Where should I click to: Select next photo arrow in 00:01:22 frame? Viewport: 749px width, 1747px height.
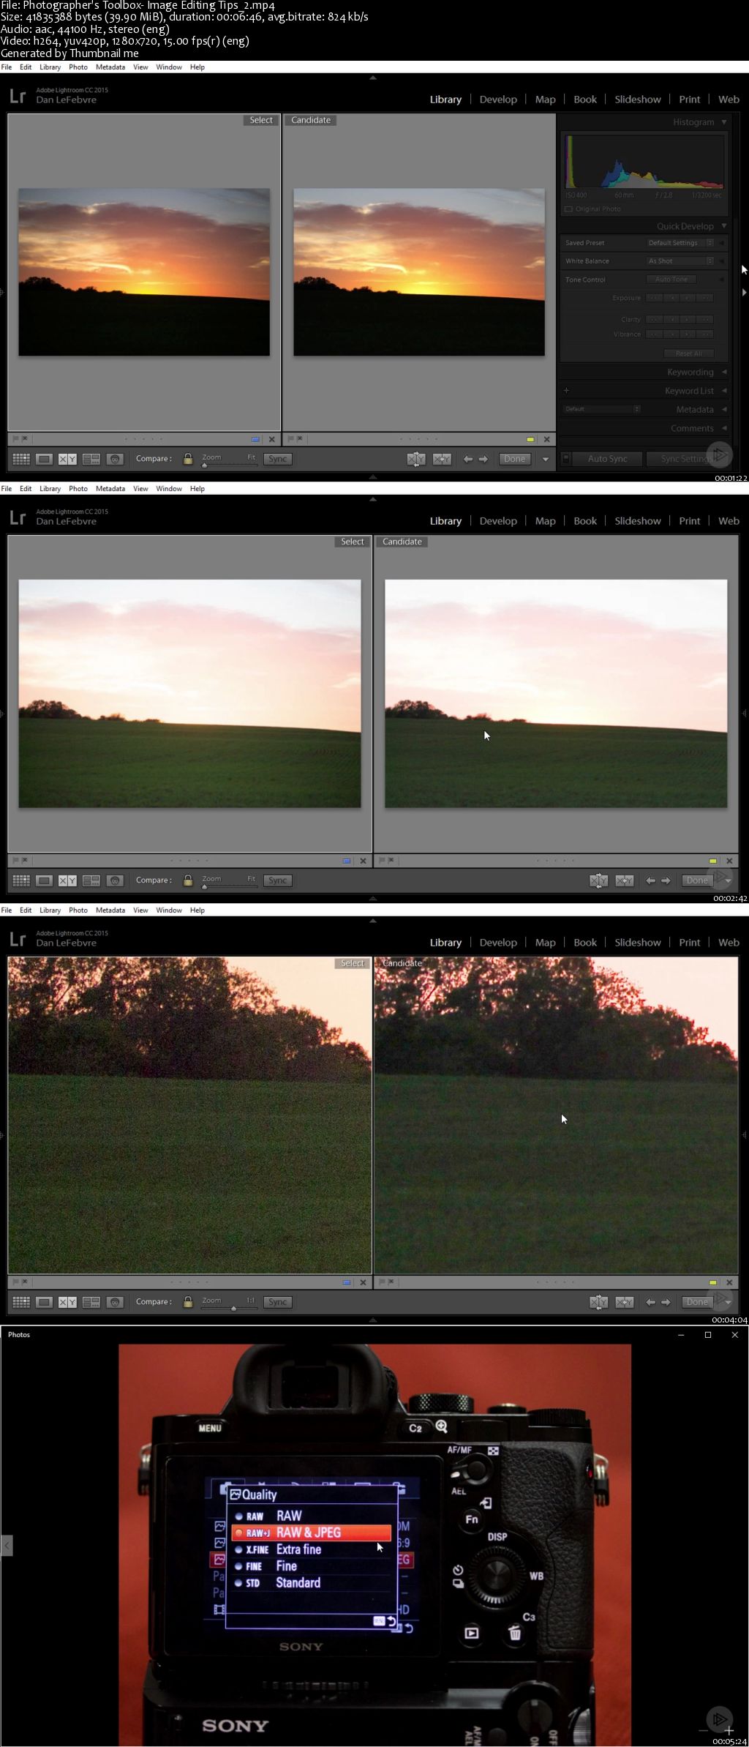click(x=483, y=459)
